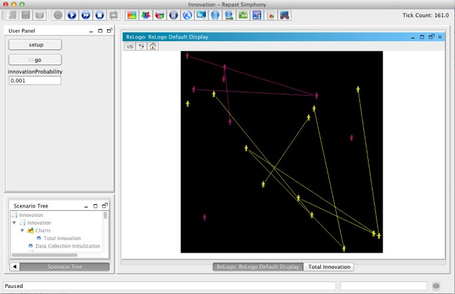Switch to the Total Innovation tab
The height and width of the screenshot is (294, 455).
click(x=329, y=267)
